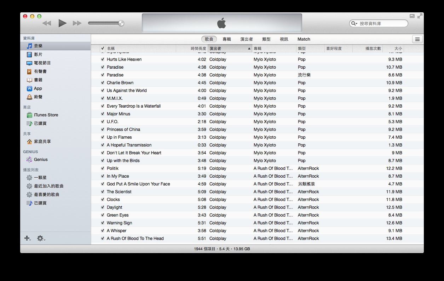The height and width of the screenshot is (281, 444).
Task: Open 已購買 in the 商店 section
Action: point(56,124)
